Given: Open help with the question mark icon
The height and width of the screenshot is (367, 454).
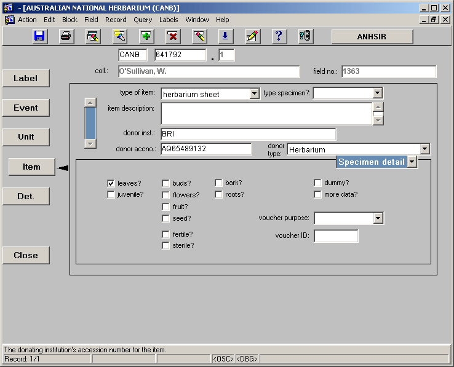Looking at the screenshot, I should click(278, 36).
